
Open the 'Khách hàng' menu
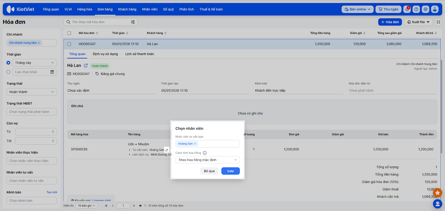pyautogui.click(x=127, y=9)
